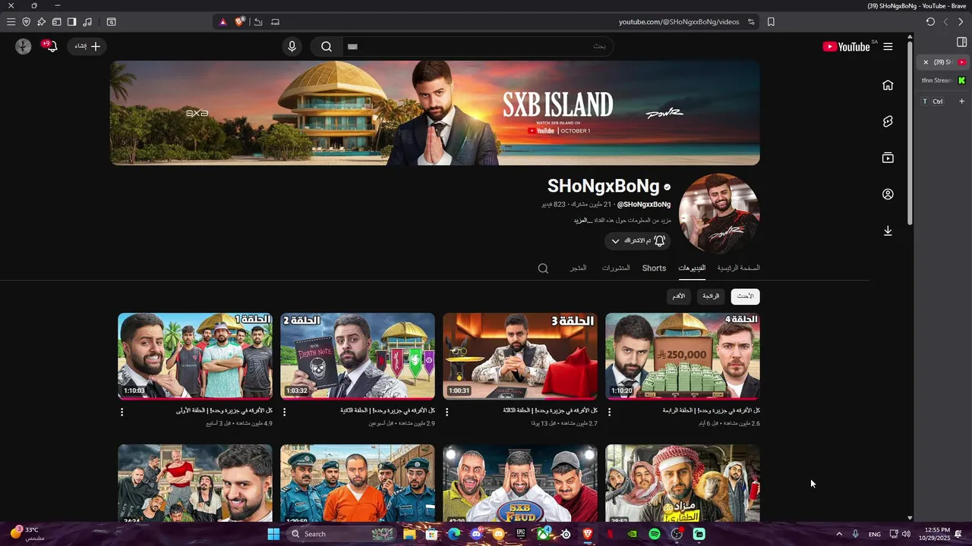
Task: Open the Brave Wallet toolbar icon
Action: (56, 22)
